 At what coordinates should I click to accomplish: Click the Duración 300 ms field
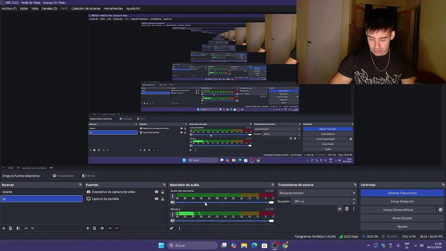pos(322,201)
